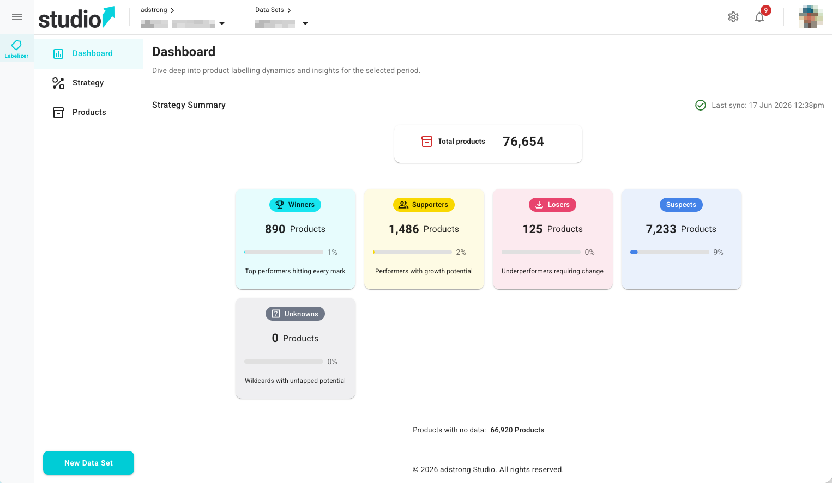This screenshot has width=832, height=483.
Task: Select the Unknowns label chip
Action: pyautogui.click(x=295, y=314)
